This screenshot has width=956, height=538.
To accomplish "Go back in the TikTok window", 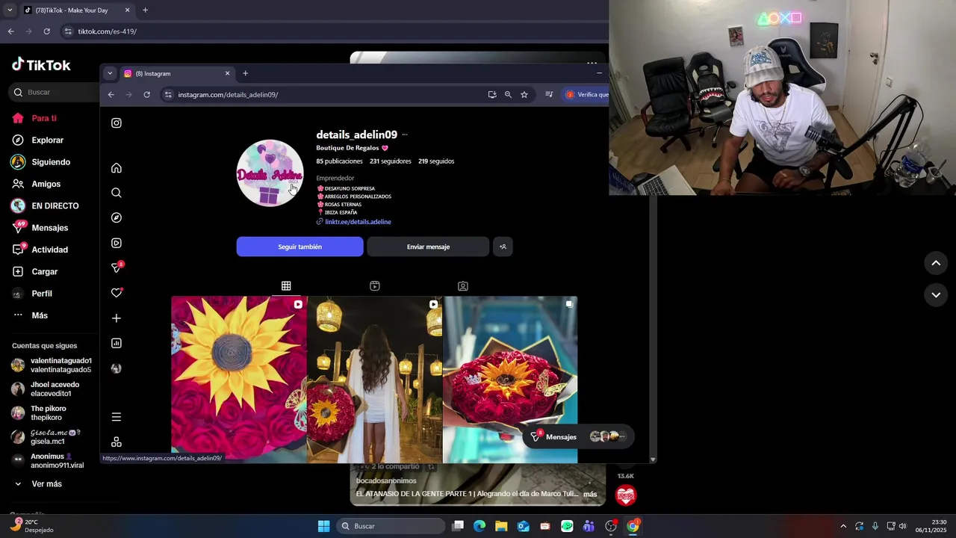I will [x=10, y=31].
